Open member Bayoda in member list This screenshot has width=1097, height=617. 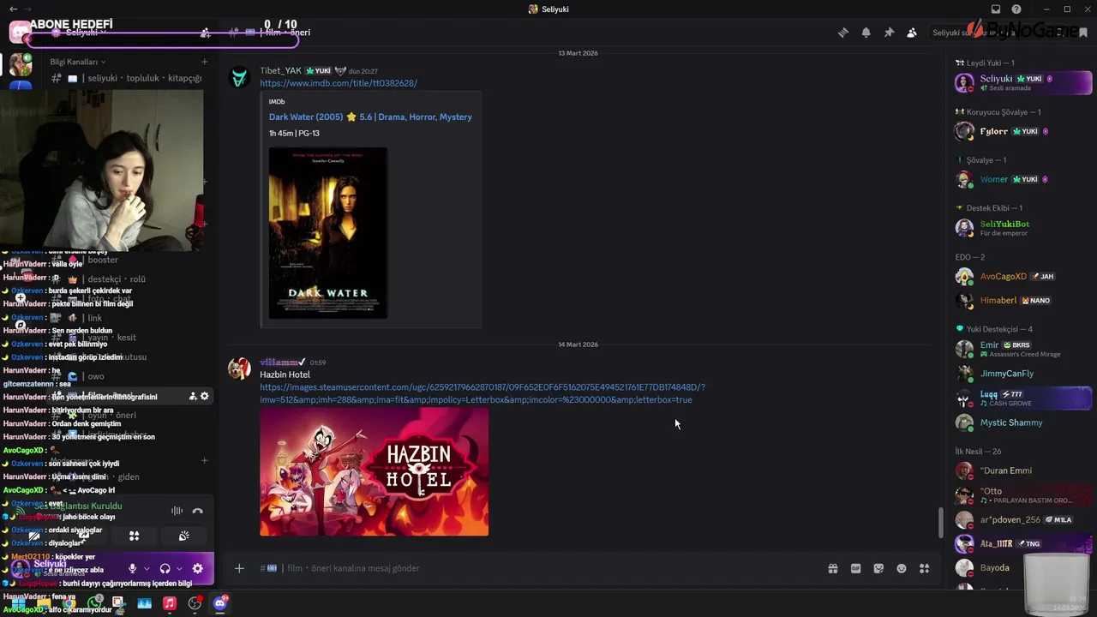pyautogui.click(x=1022, y=567)
